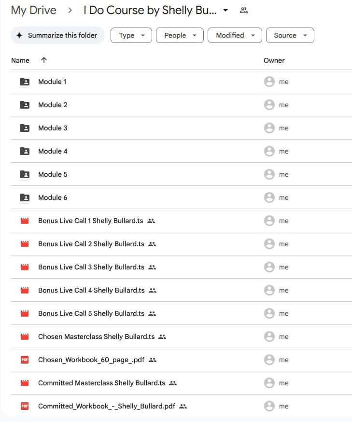Image resolution: width=352 pixels, height=422 pixels.
Task: Select Bonus Live Call 4 Shelly Bullard.ts
Action: click(91, 290)
